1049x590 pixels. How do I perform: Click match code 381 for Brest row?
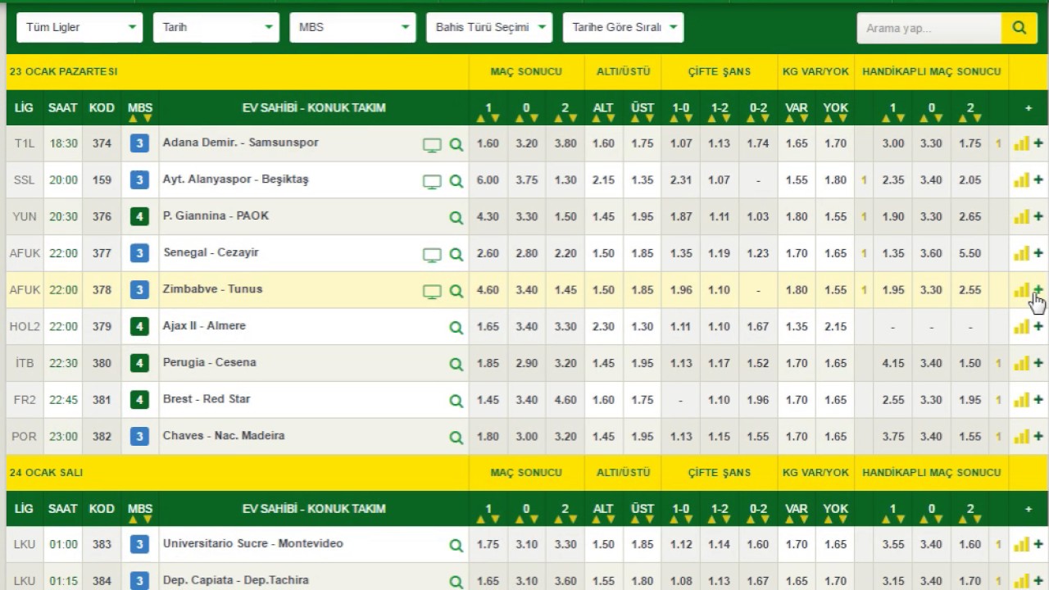point(102,400)
